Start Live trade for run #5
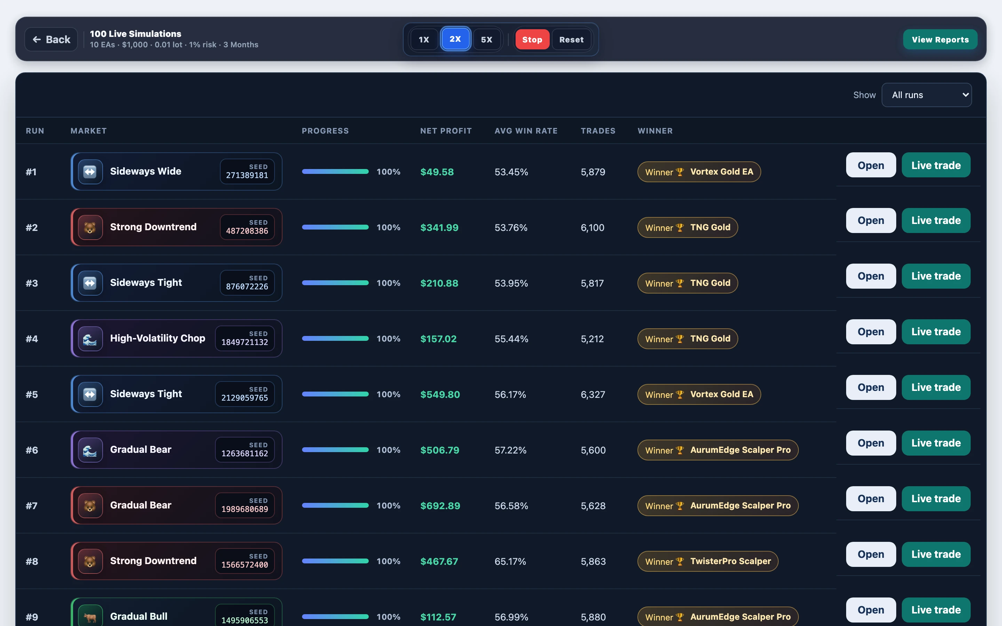Image resolution: width=1002 pixels, height=626 pixels. click(936, 387)
